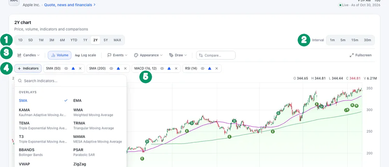Toggle visibility of RSI (14)
The width and height of the screenshot is (389, 167).
coord(202,69)
